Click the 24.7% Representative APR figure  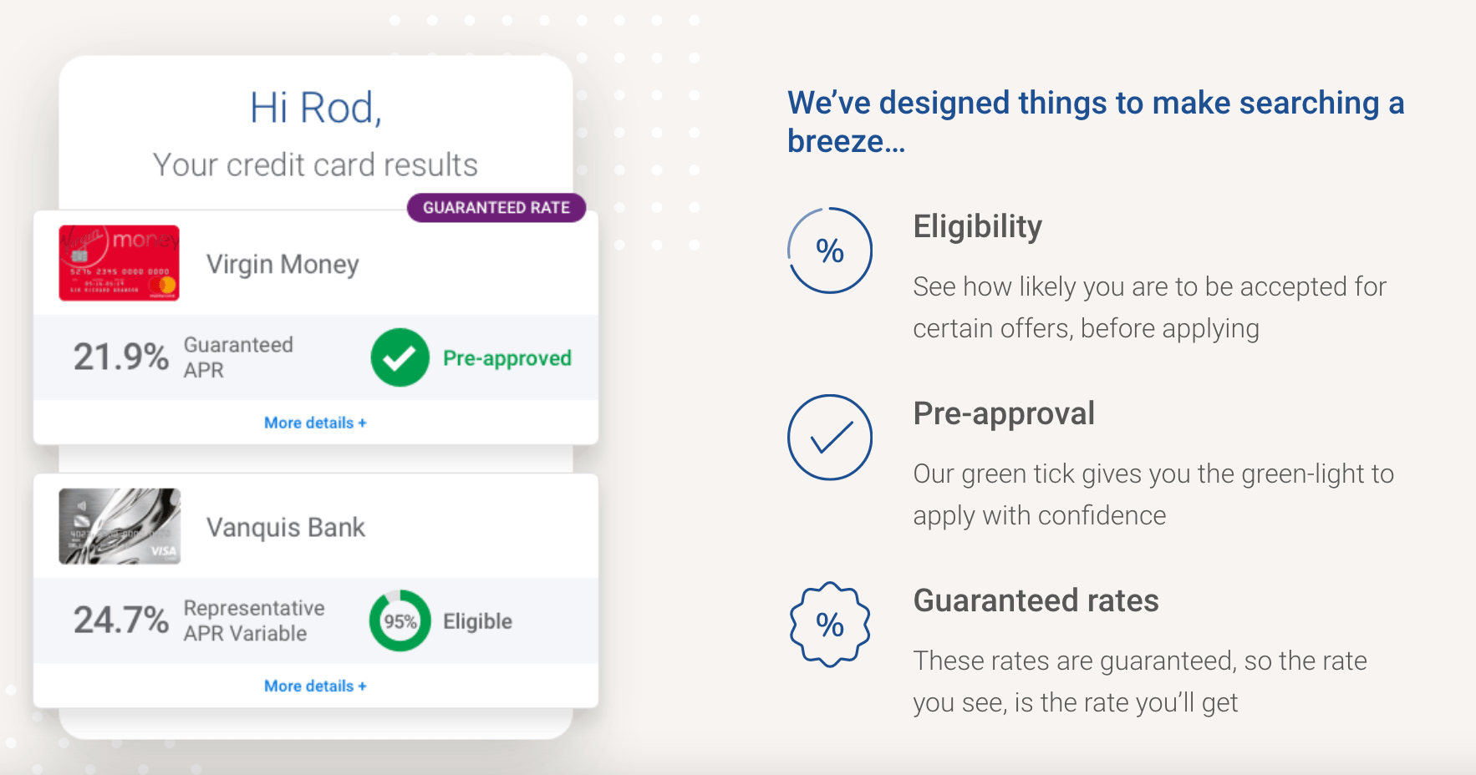pyautogui.click(x=121, y=620)
